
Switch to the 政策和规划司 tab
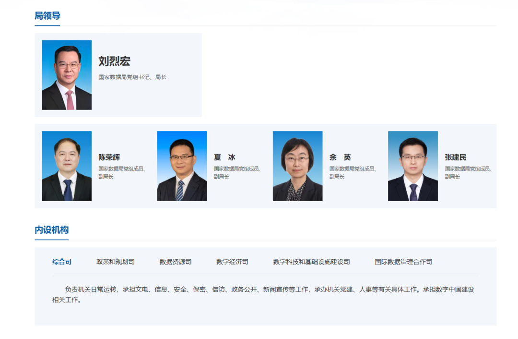pos(115,262)
